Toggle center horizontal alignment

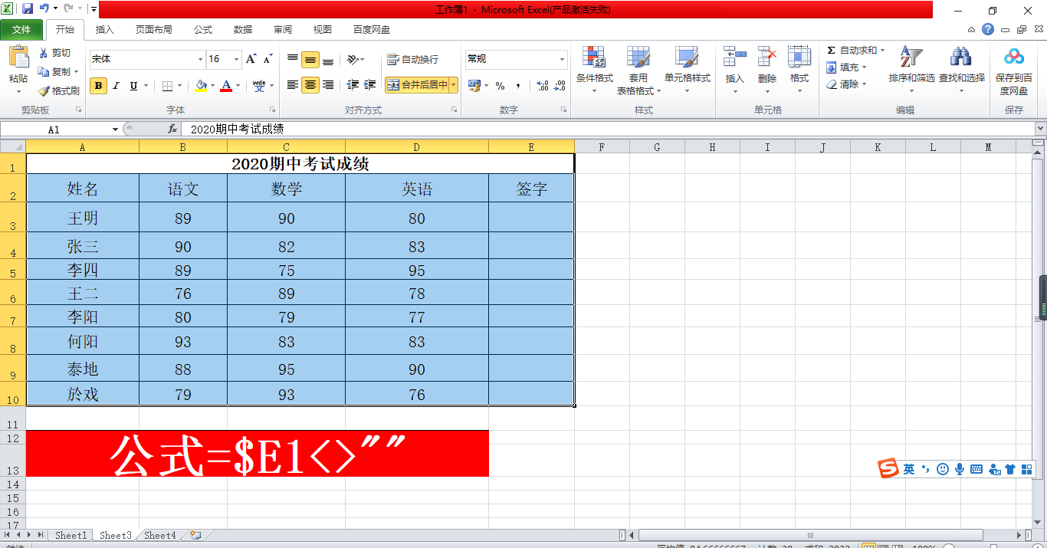coord(310,85)
